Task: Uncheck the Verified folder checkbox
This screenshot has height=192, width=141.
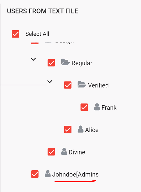Action: point(68,85)
